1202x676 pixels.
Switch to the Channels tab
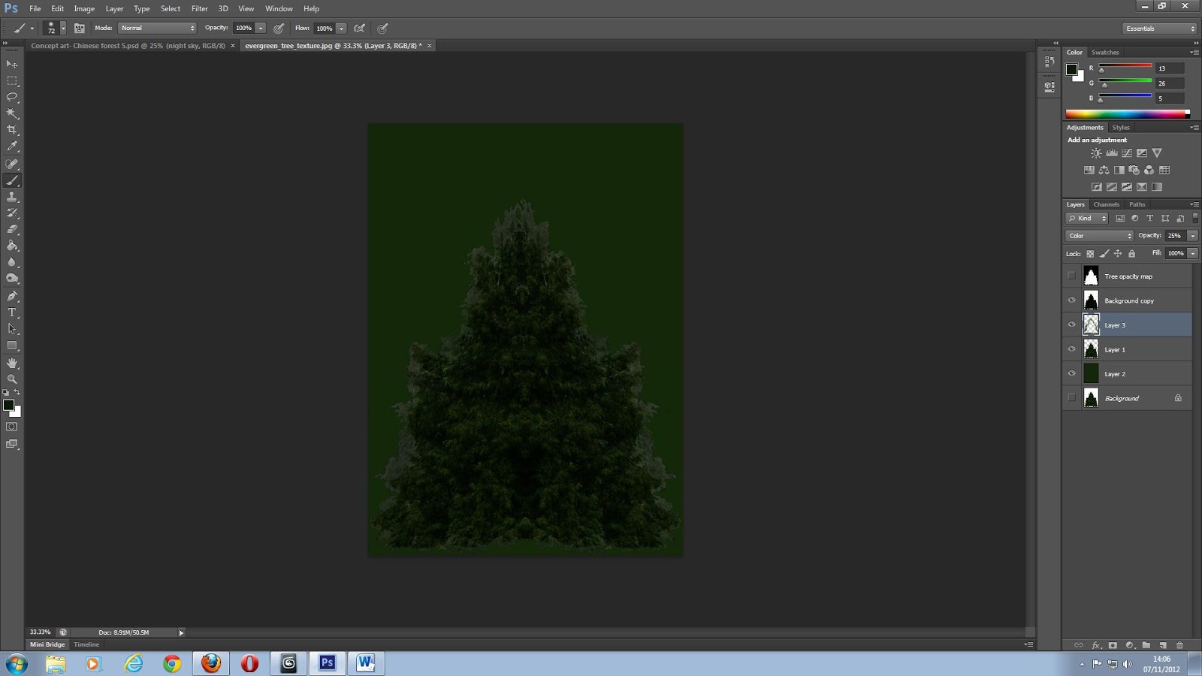(1106, 204)
